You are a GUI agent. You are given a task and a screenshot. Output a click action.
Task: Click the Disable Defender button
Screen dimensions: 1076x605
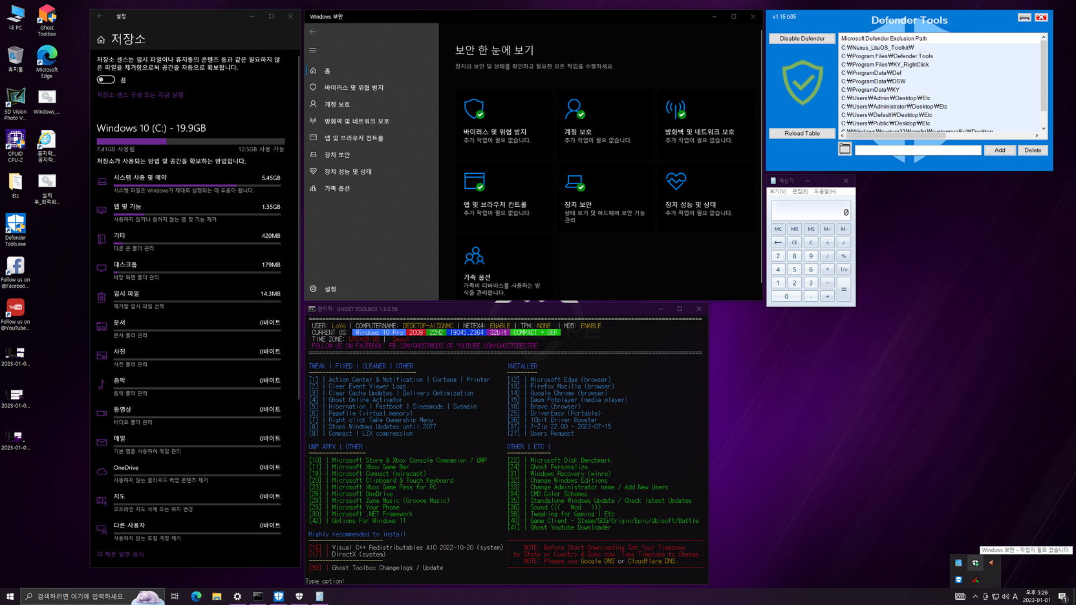[x=802, y=38]
